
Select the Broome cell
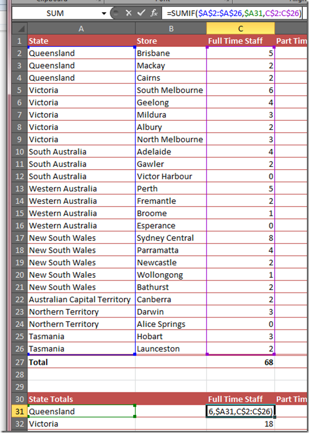click(171, 213)
